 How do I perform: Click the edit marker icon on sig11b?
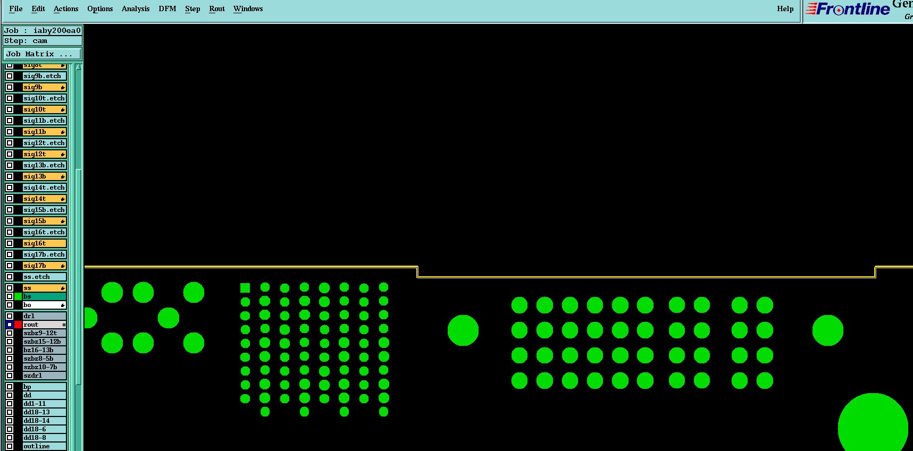click(63, 132)
